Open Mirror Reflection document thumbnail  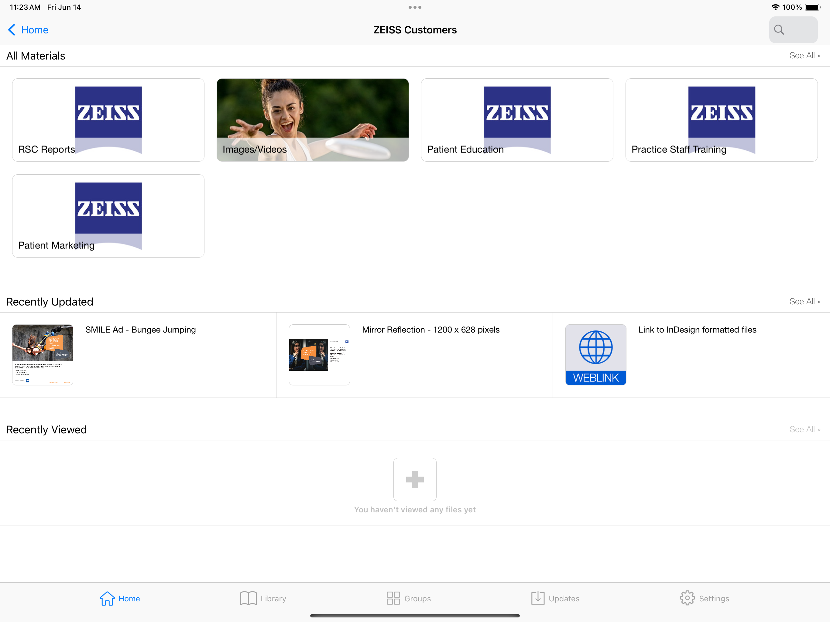point(319,355)
